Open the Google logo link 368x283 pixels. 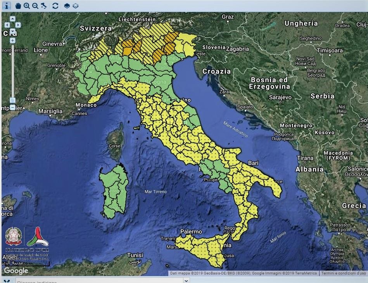(16, 271)
